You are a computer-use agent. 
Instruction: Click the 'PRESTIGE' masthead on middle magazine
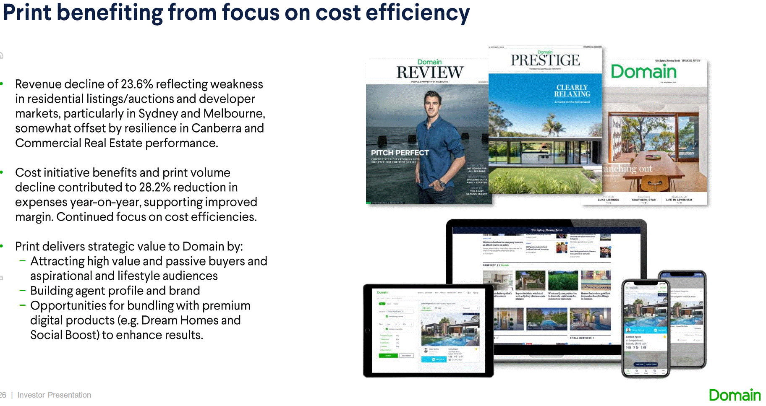point(545,60)
